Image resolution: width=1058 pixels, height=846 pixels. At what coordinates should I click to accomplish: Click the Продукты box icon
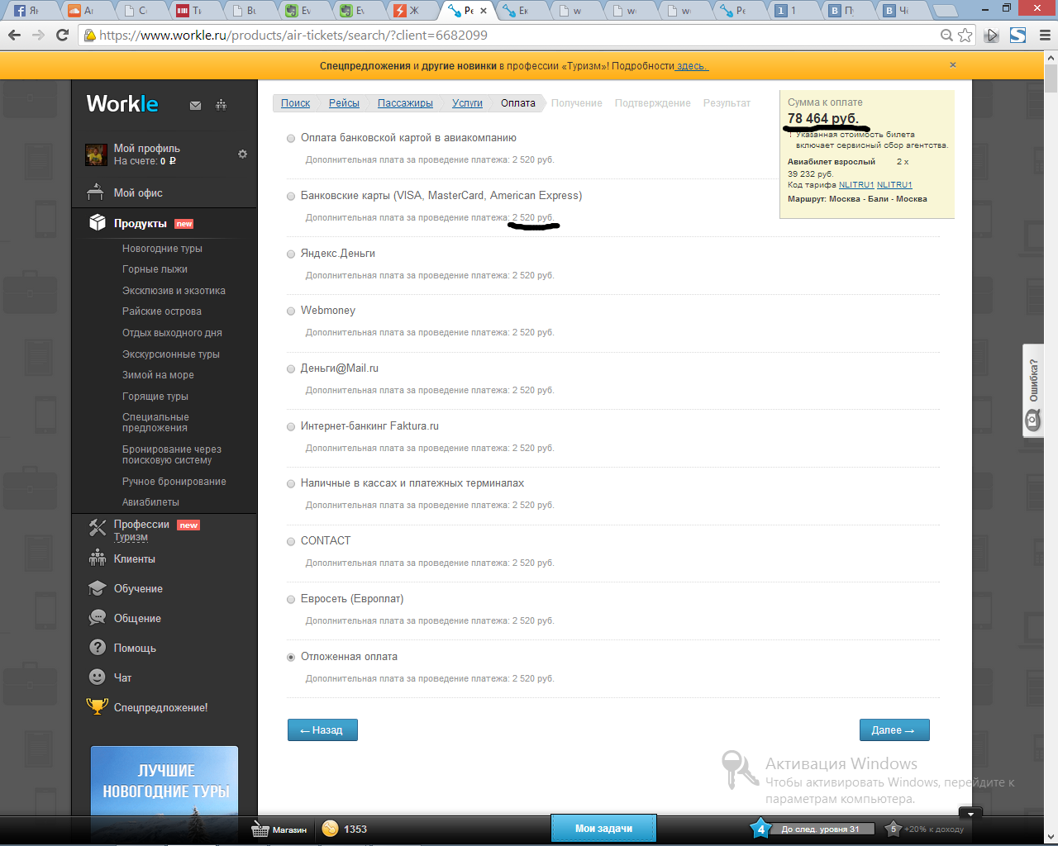click(x=98, y=222)
